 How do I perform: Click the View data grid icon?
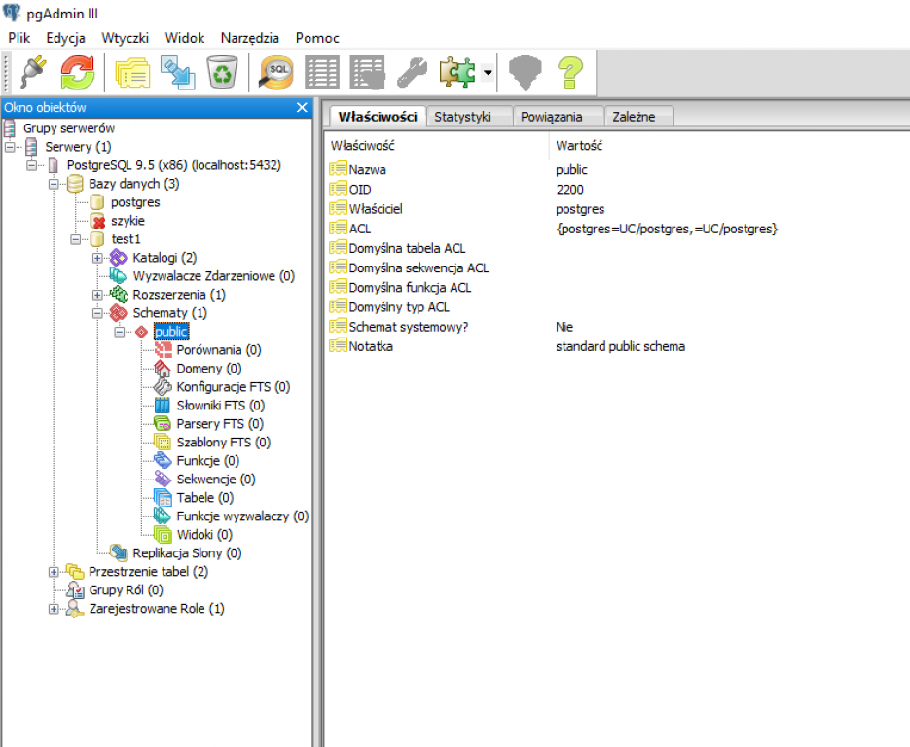pyautogui.click(x=321, y=73)
